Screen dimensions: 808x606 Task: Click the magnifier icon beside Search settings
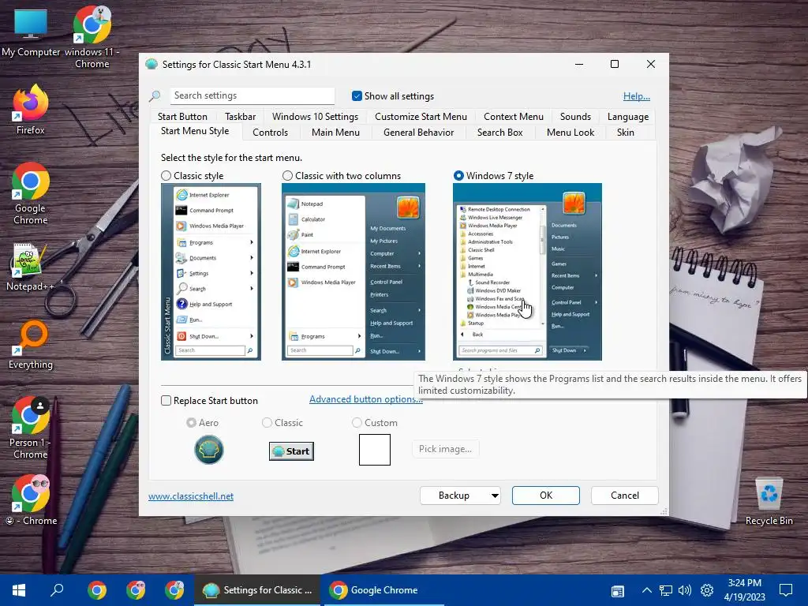tap(155, 95)
